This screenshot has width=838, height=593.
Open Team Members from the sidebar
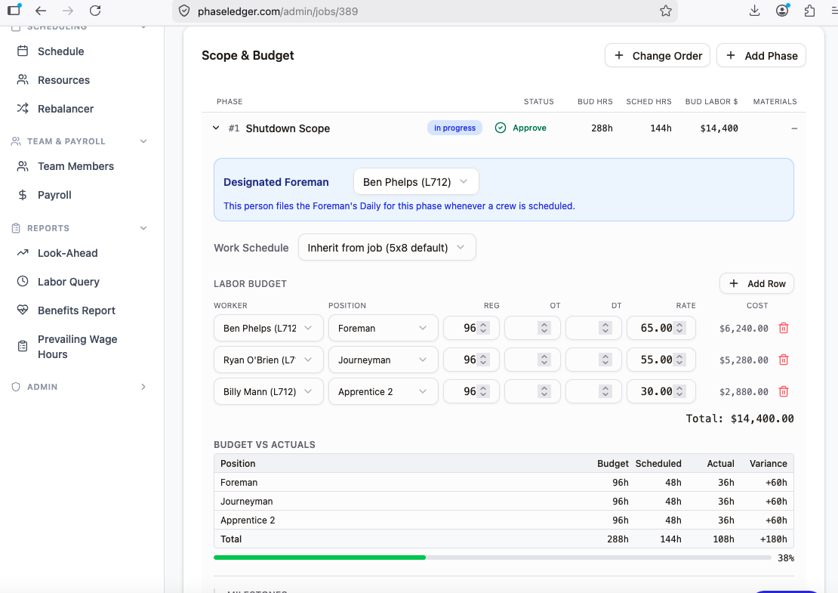click(x=75, y=166)
